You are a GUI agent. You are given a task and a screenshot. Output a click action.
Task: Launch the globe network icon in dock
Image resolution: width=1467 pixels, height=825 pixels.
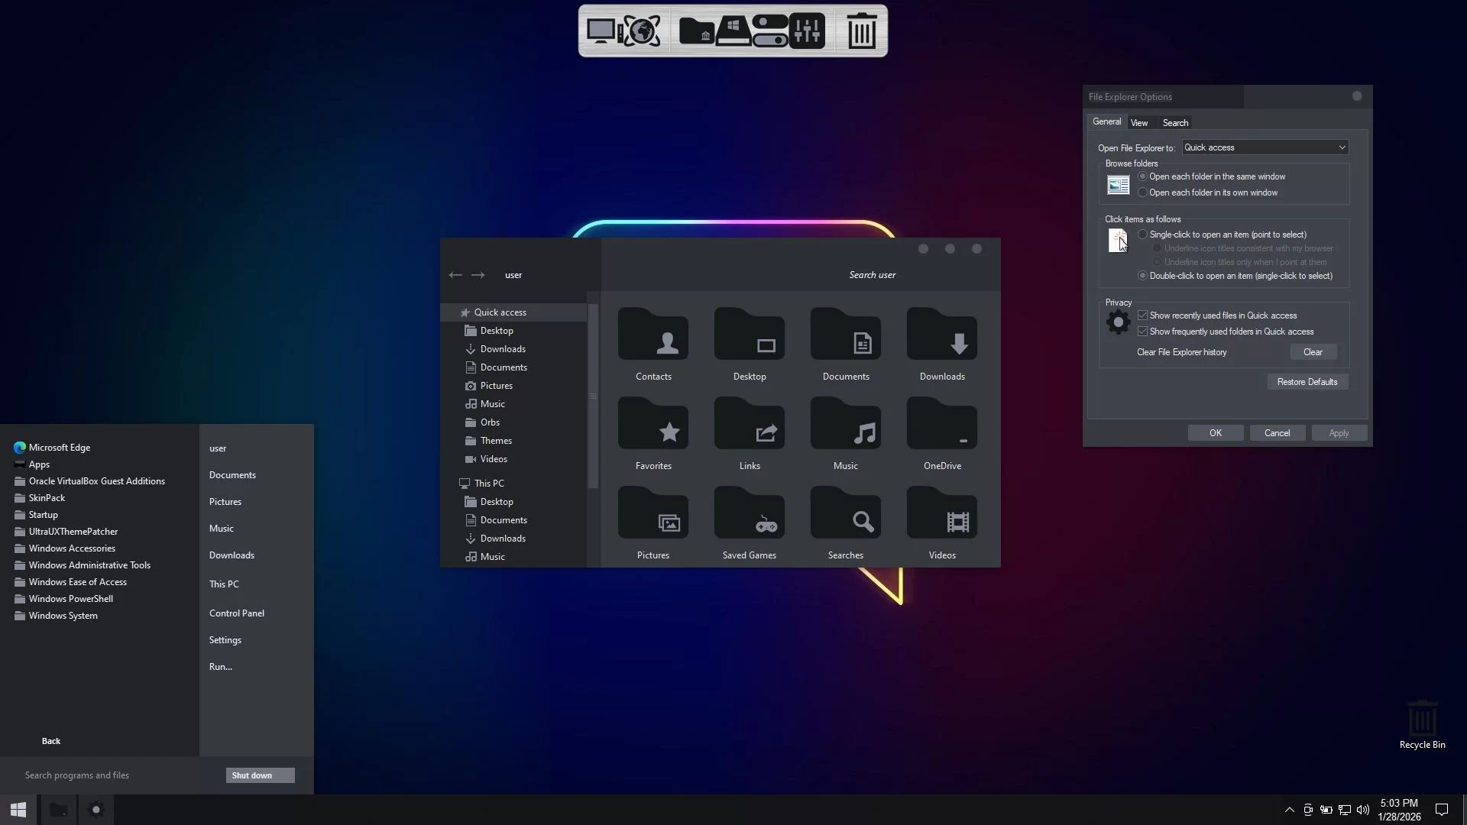tap(643, 31)
